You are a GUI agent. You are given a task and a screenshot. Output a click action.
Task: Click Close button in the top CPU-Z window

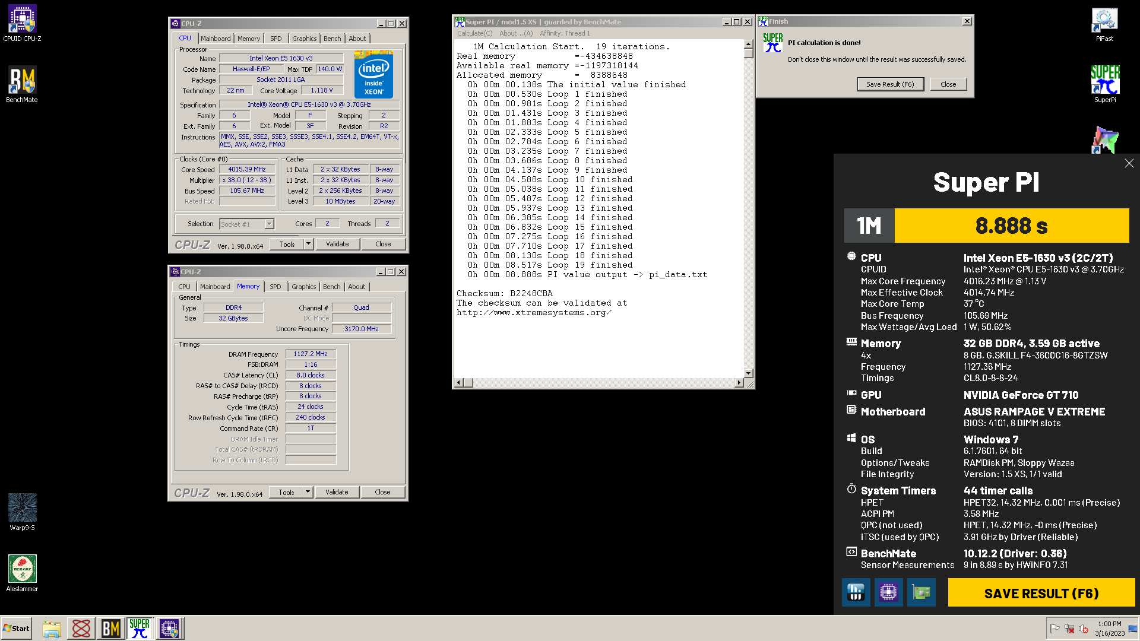click(x=383, y=244)
